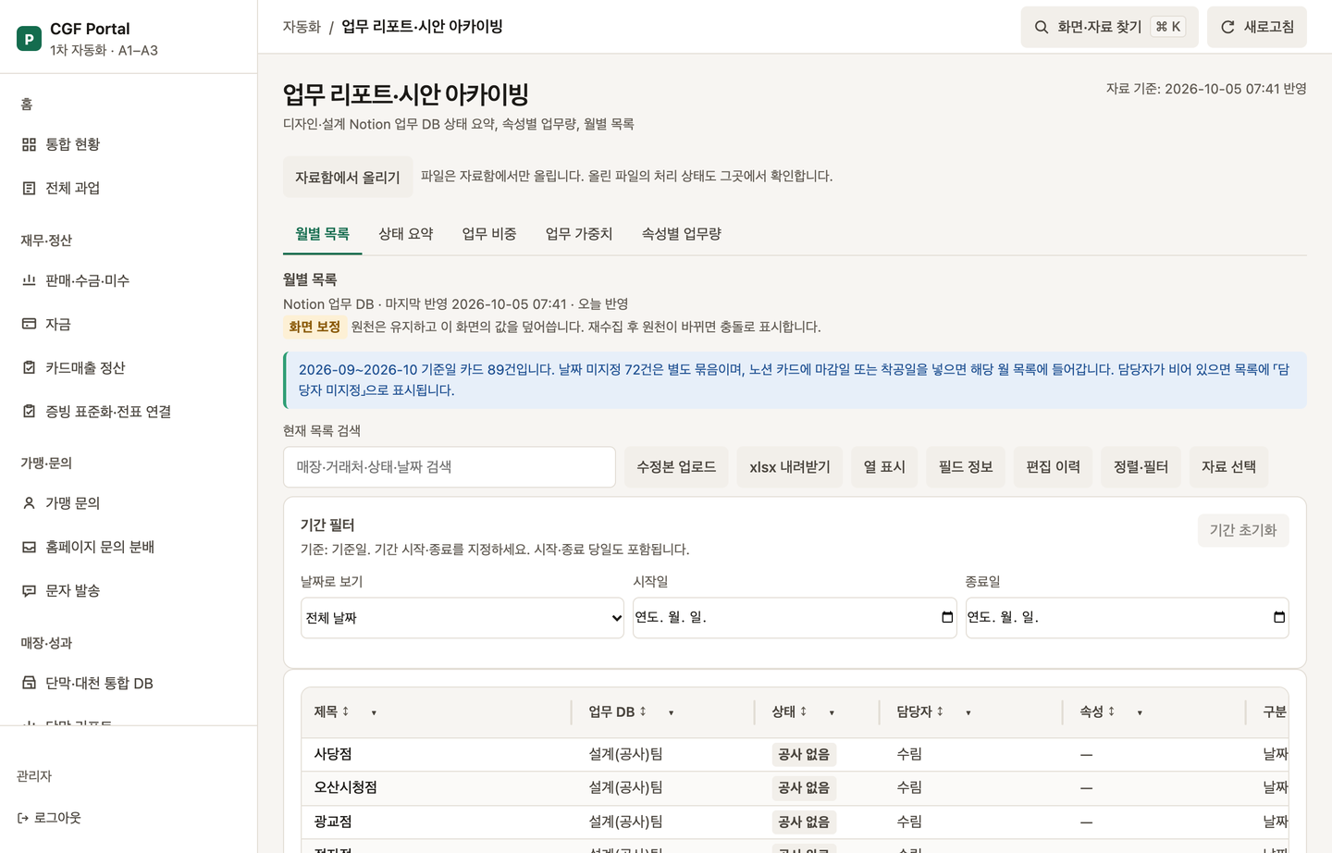The image size is (1332, 853).
Task: Open 담당자 column filter dropdown arrow
Action: pos(968,712)
